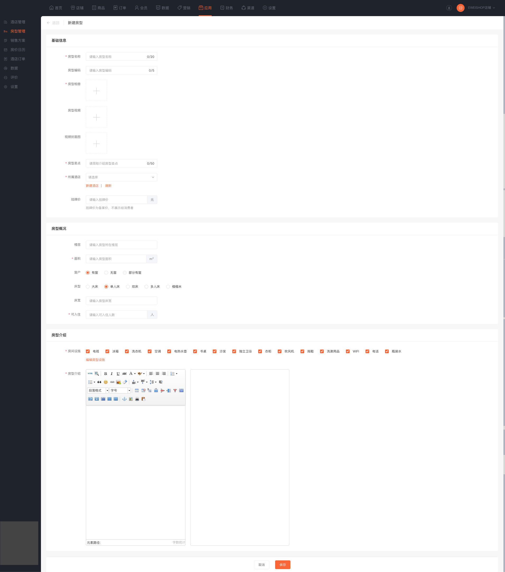Insert blockquote in editor

pyautogui.click(x=99, y=382)
